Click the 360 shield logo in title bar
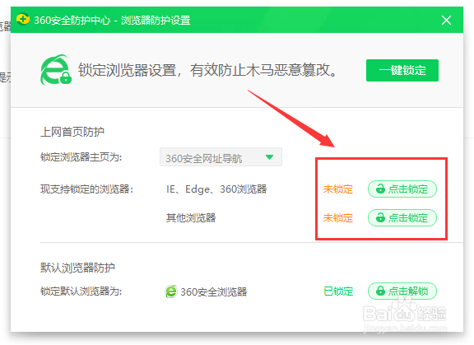Viewport: 474px width, 345px height. point(23,20)
